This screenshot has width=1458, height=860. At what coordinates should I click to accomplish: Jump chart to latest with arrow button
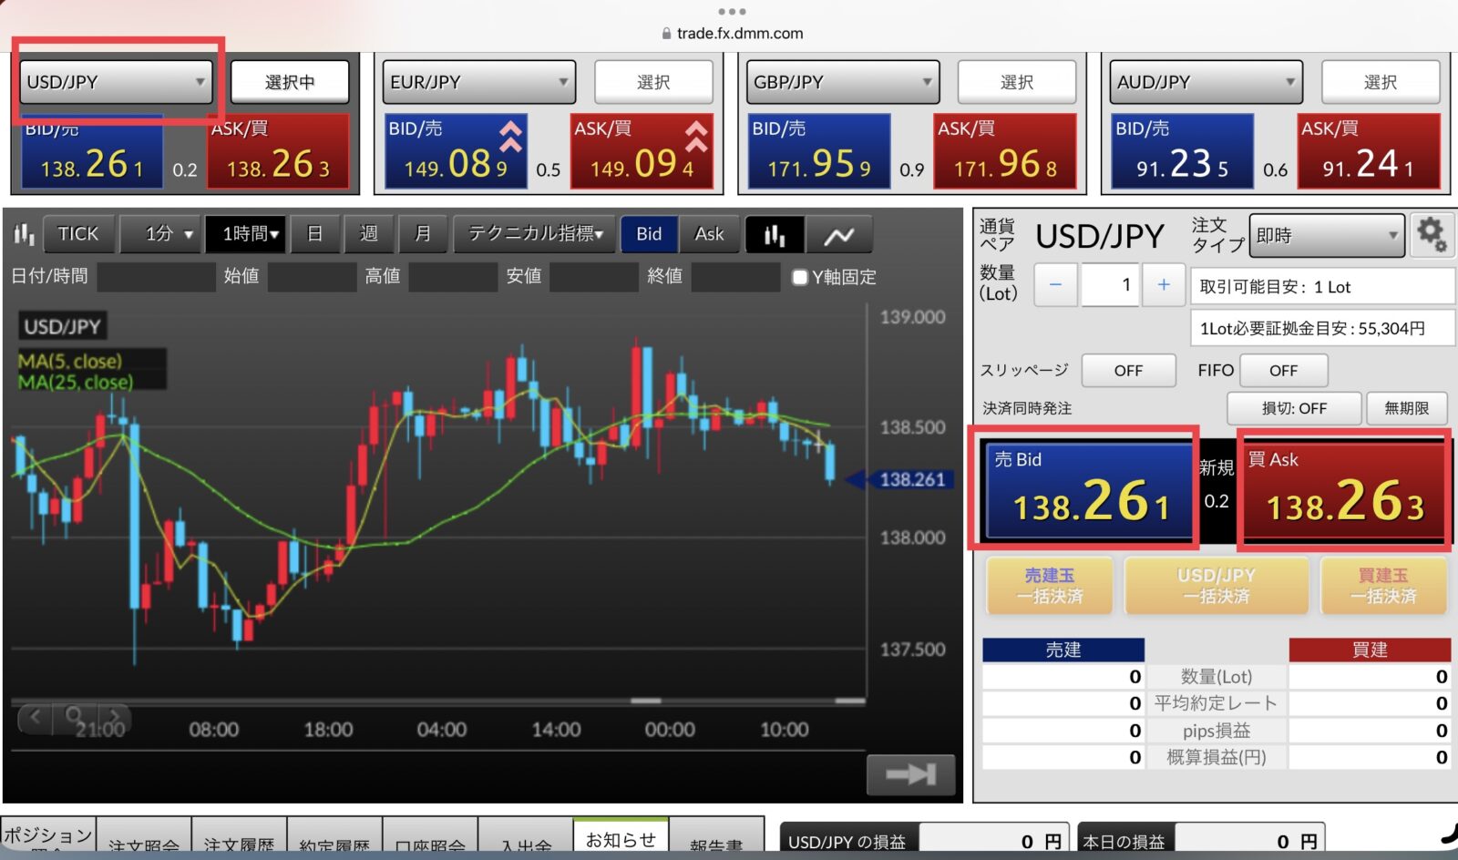(x=910, y=774)
